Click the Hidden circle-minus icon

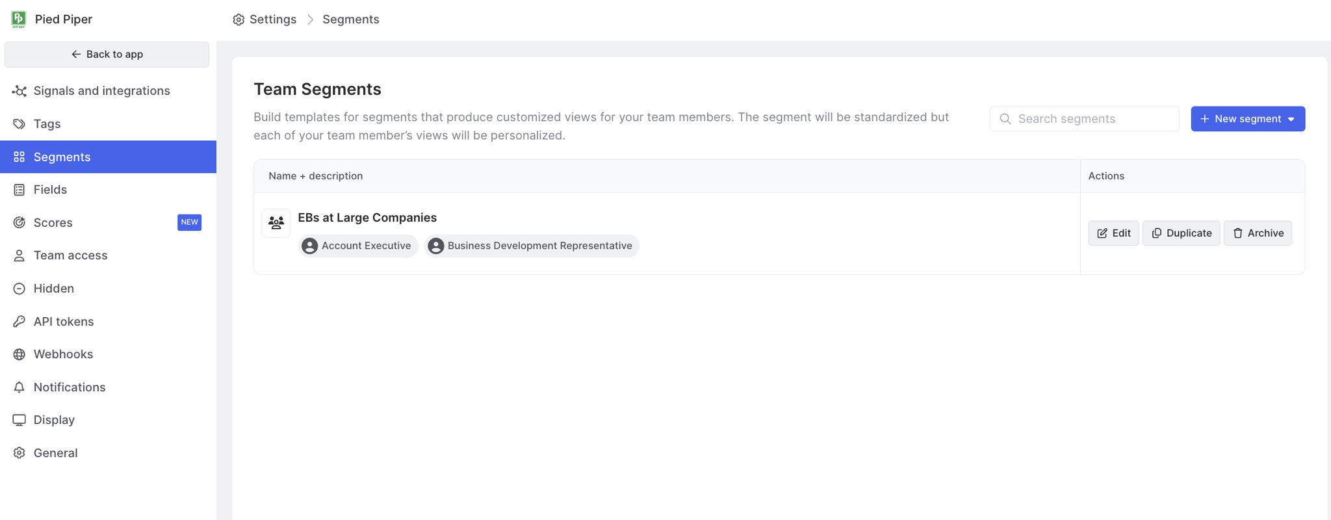(19, 289)
